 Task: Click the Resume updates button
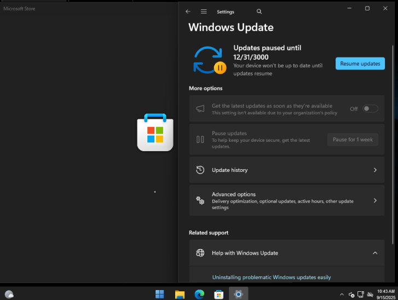[360, 64]
